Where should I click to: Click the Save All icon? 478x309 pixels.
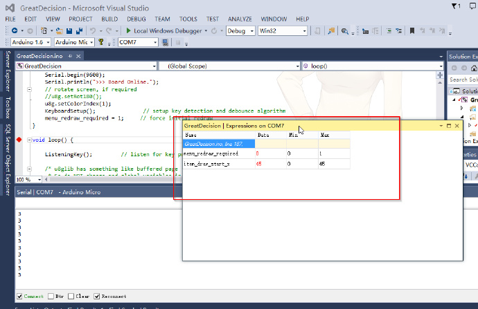click(79, 30)
